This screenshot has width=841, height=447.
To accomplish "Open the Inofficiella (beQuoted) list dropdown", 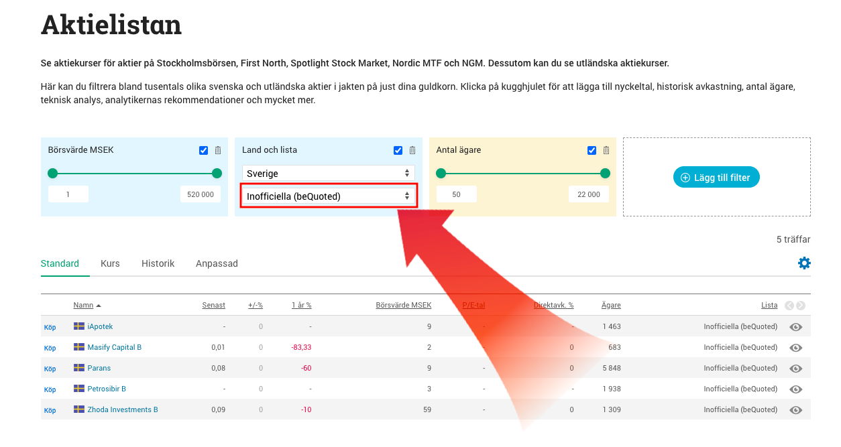I will (x=328, y=196).
